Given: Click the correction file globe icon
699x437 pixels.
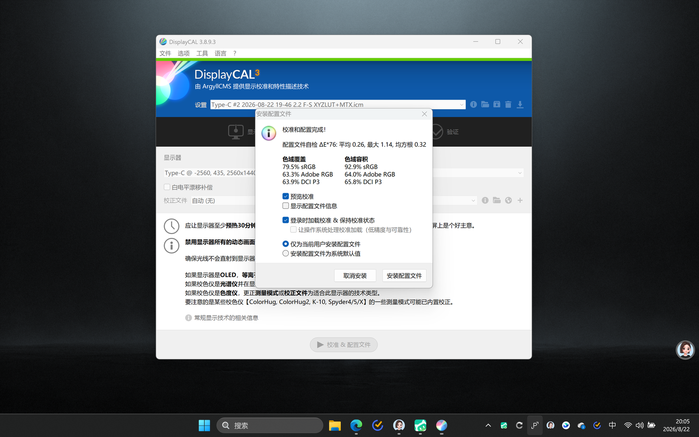Looking at the screenshot, I should tap(508, 200).
